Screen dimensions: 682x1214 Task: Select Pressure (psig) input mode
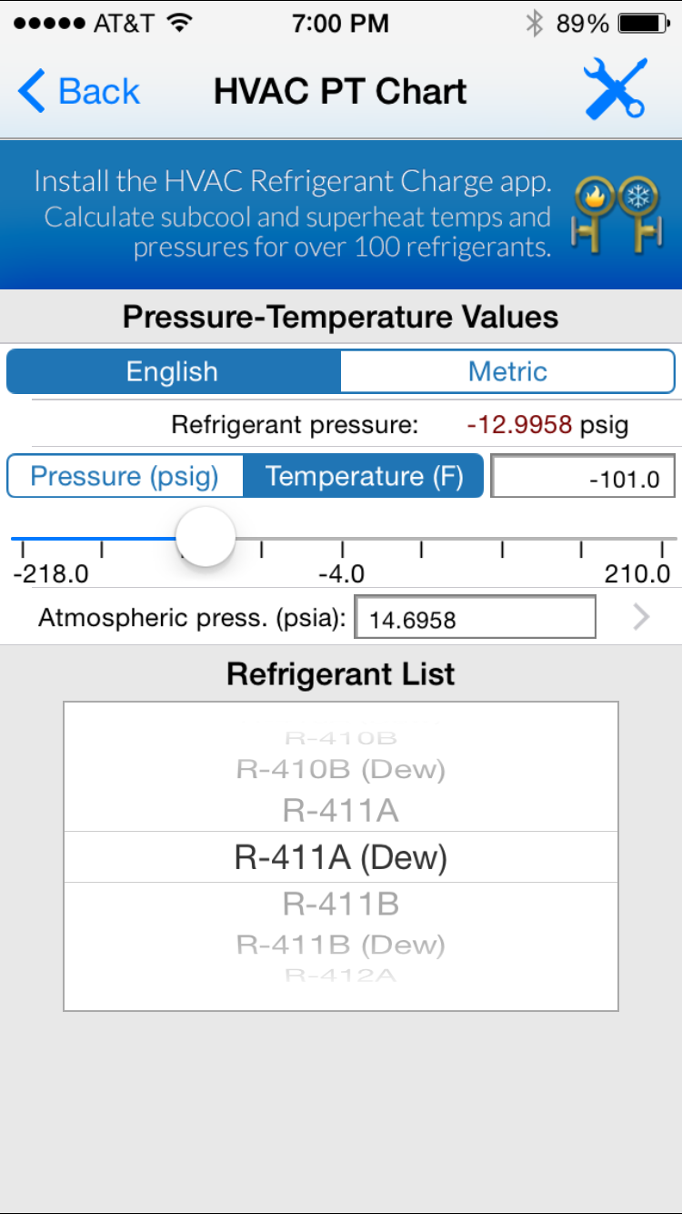click(x=125, y=476)
